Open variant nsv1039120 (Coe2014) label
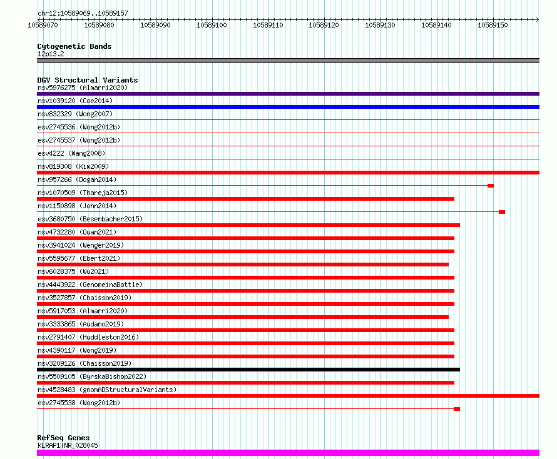This screenshot has height=459, width=557. click(x=75, y=101)
